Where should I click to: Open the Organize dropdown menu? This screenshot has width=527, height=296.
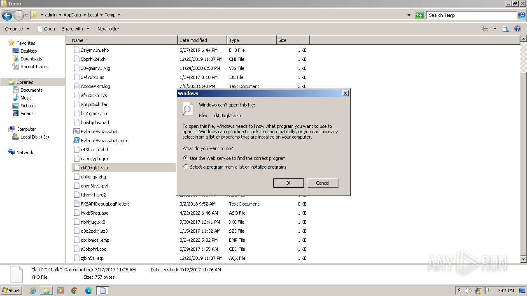[17, 29]
